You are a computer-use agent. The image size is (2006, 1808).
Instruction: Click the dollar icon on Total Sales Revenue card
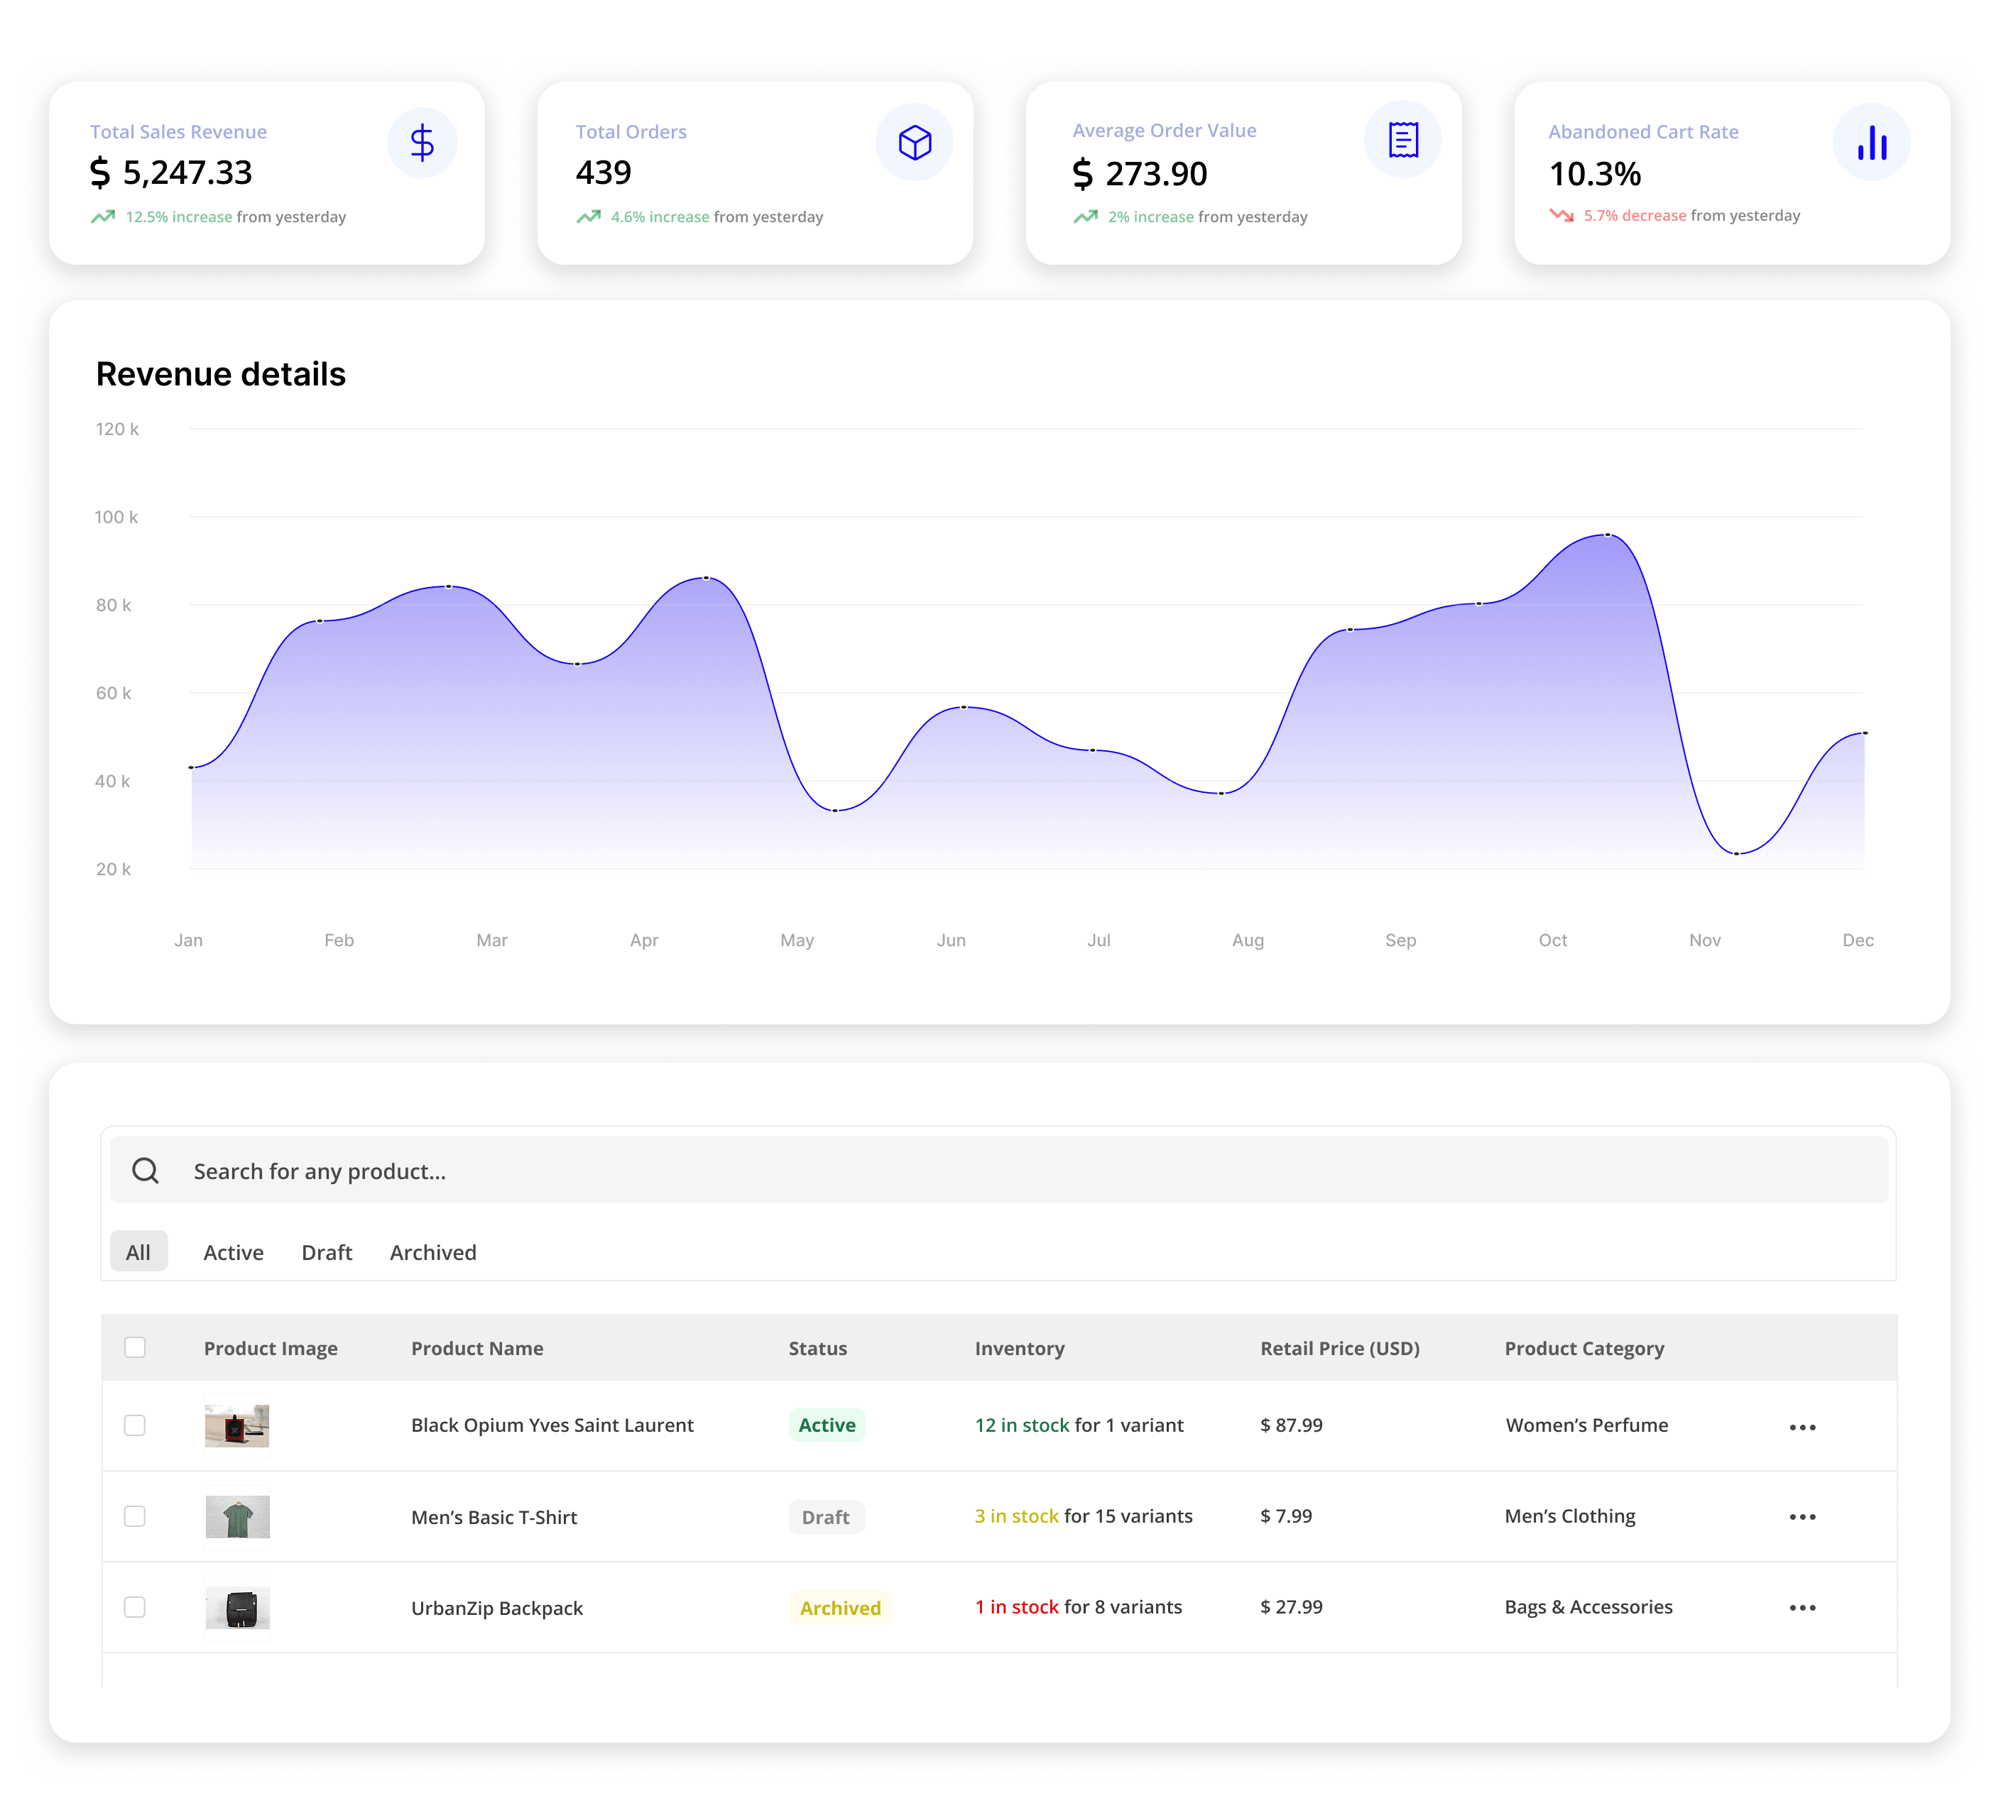(x=421, y=143)
